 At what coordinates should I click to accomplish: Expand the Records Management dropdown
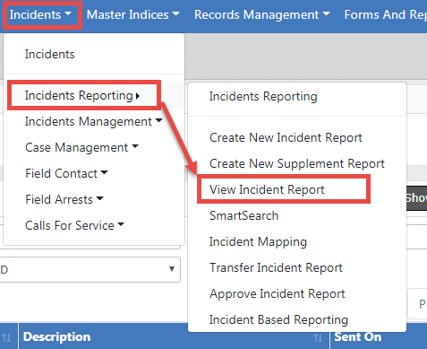point(262,14)
